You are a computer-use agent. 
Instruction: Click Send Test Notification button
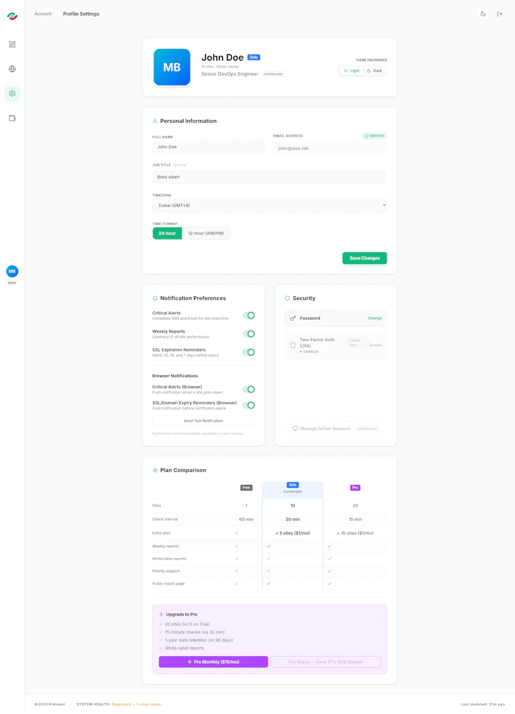tap(203, 421)
